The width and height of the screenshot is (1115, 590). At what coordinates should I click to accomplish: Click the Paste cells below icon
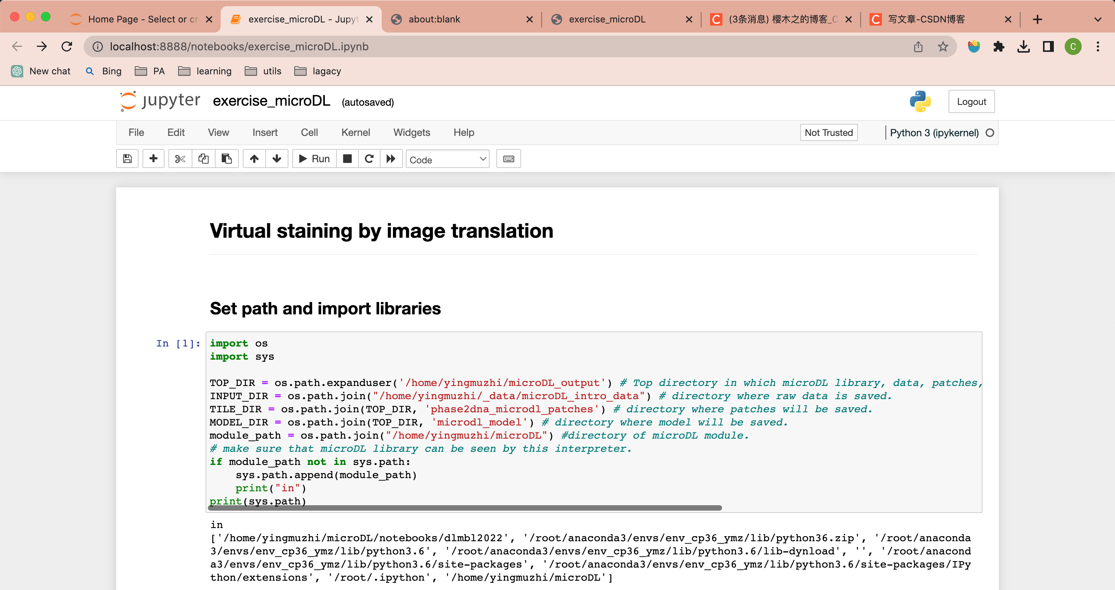click(x=226, y=159)
